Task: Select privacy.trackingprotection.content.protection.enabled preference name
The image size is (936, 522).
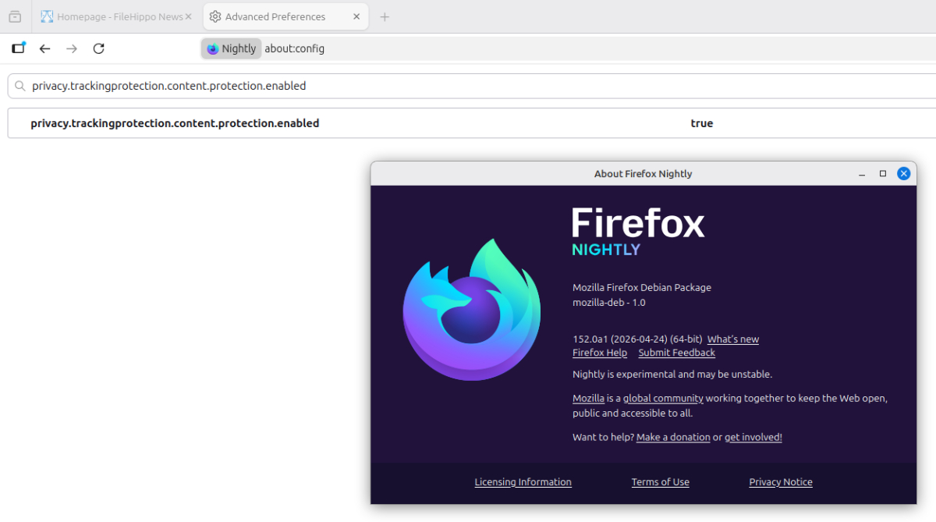Action: [175, 123]
